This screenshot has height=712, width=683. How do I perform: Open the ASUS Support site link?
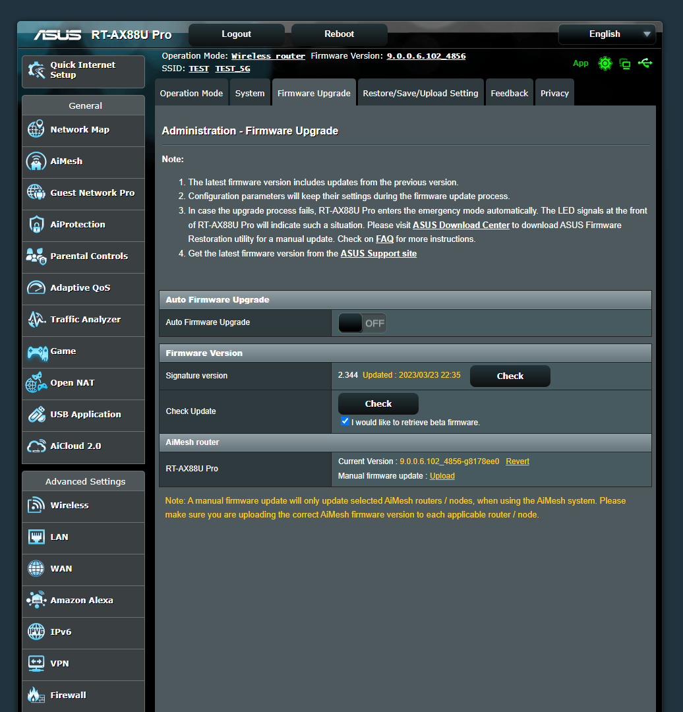378,253
